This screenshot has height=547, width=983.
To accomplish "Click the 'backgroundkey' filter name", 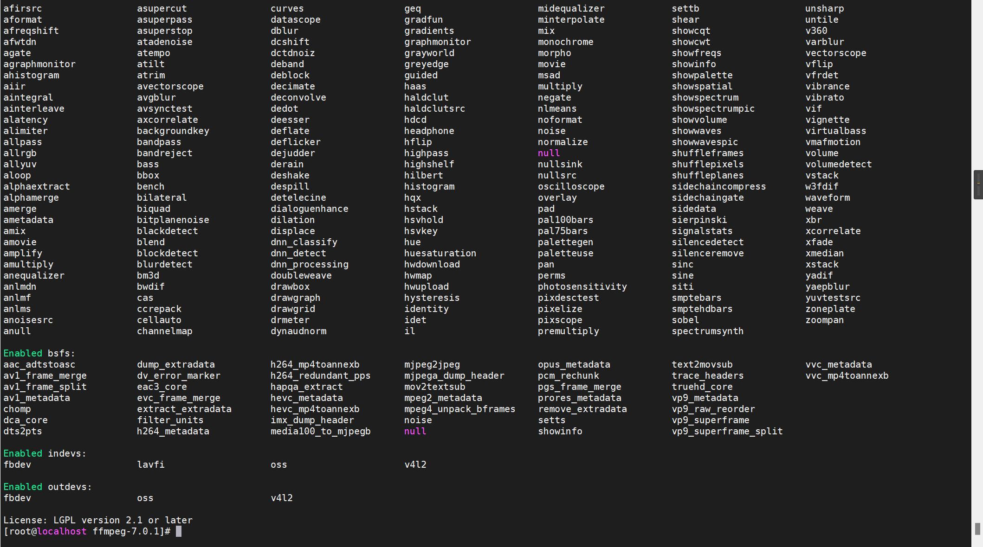I will tap(173, 131).
